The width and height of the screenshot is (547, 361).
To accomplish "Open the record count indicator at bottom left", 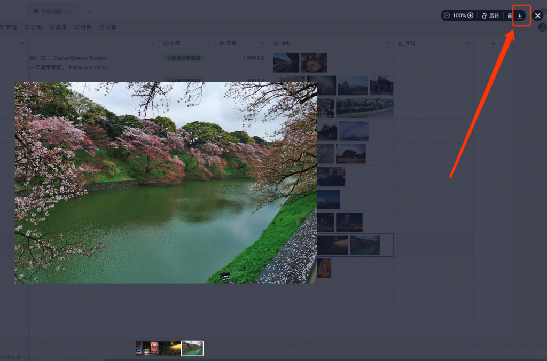I will [x=13, y=357].
